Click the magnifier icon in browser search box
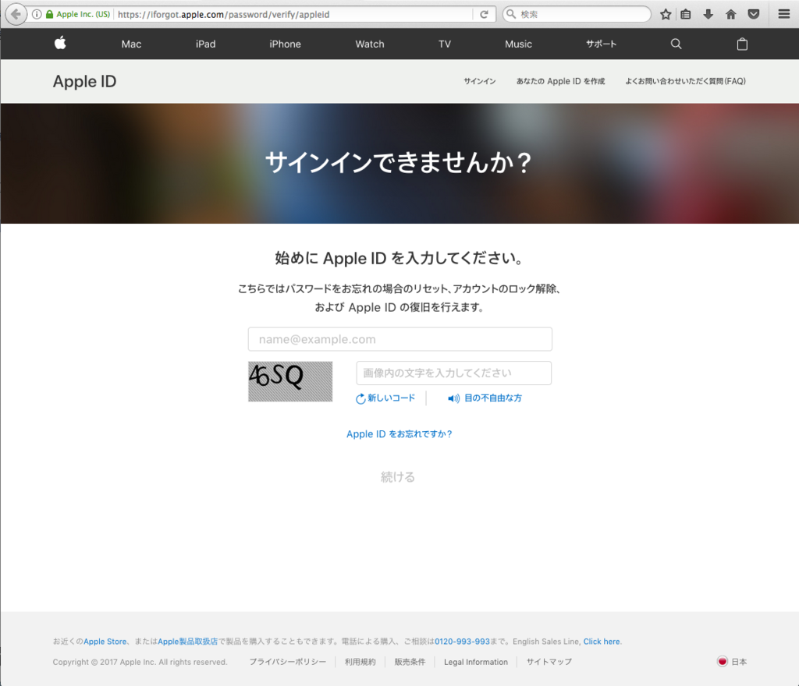The image size is (799, 686). pyautogui.click(x=511, y=14)
